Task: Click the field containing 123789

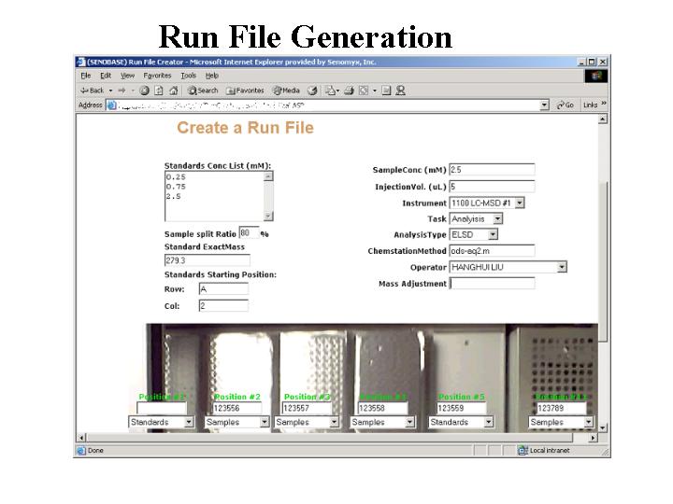Action: pyautogui.click(x=562, y=408)
